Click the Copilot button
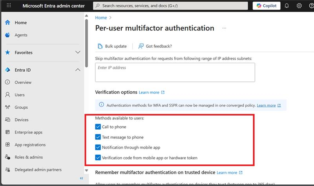This screenshot has width=314, height=186. click(267, 6)
